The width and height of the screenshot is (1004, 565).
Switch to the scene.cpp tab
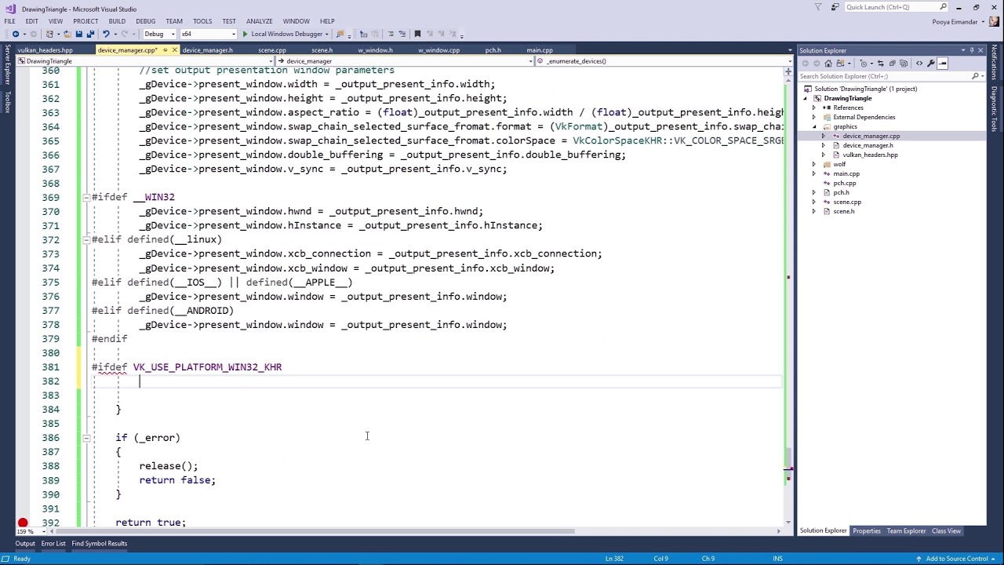pos(272,50)
